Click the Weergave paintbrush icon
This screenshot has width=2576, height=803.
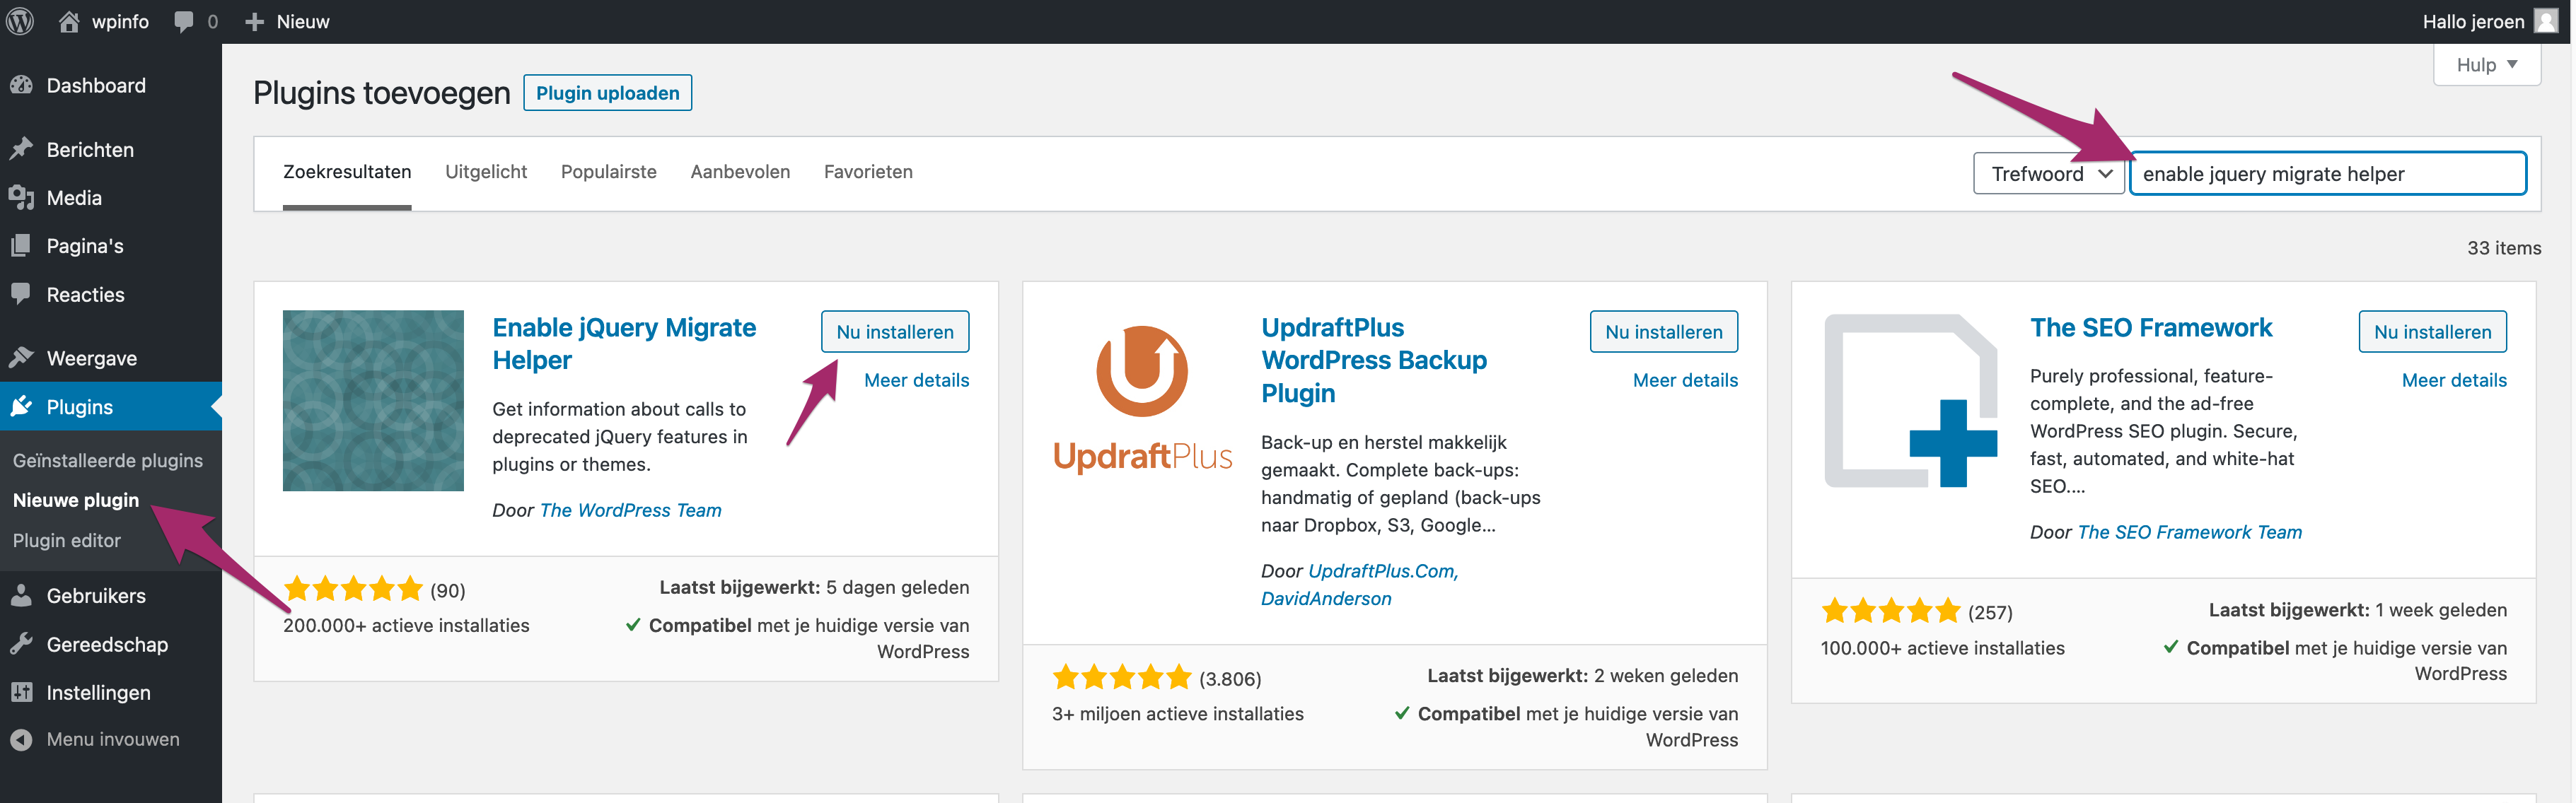pos(21,358)
